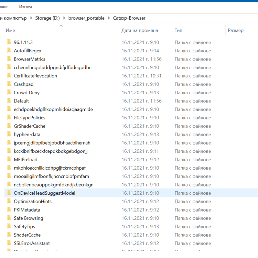Select folder icon of SafetyTips
This screenshot has width=258, height=258.
pos(9,226)
